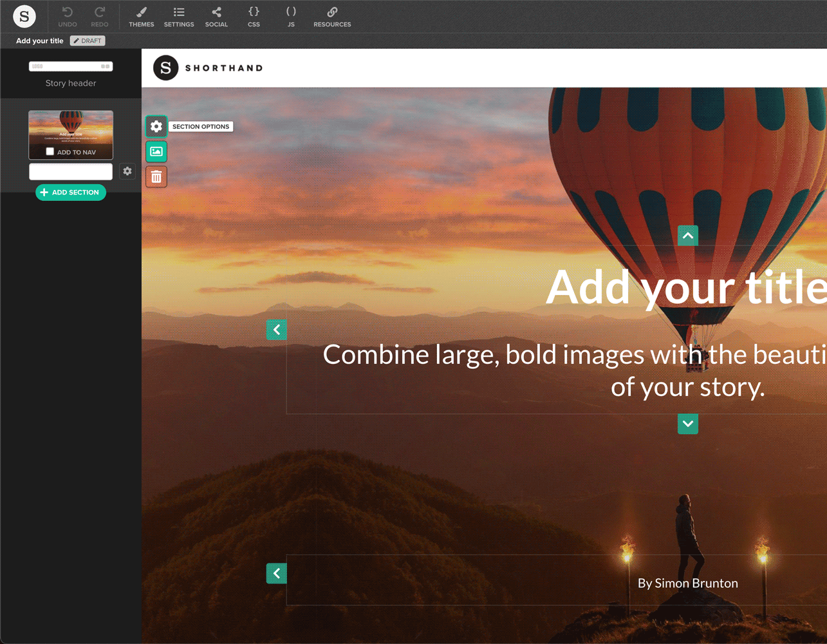The height and width of the screenshot is (644, 827).
Task: Change the section background image
Action: click(x=156, y=151)
